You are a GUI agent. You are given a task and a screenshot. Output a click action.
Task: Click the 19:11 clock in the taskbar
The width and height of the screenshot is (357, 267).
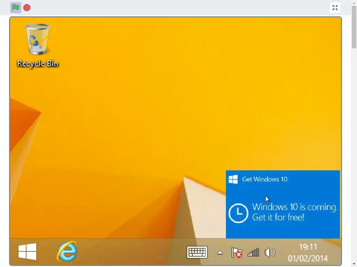[308, 247]
